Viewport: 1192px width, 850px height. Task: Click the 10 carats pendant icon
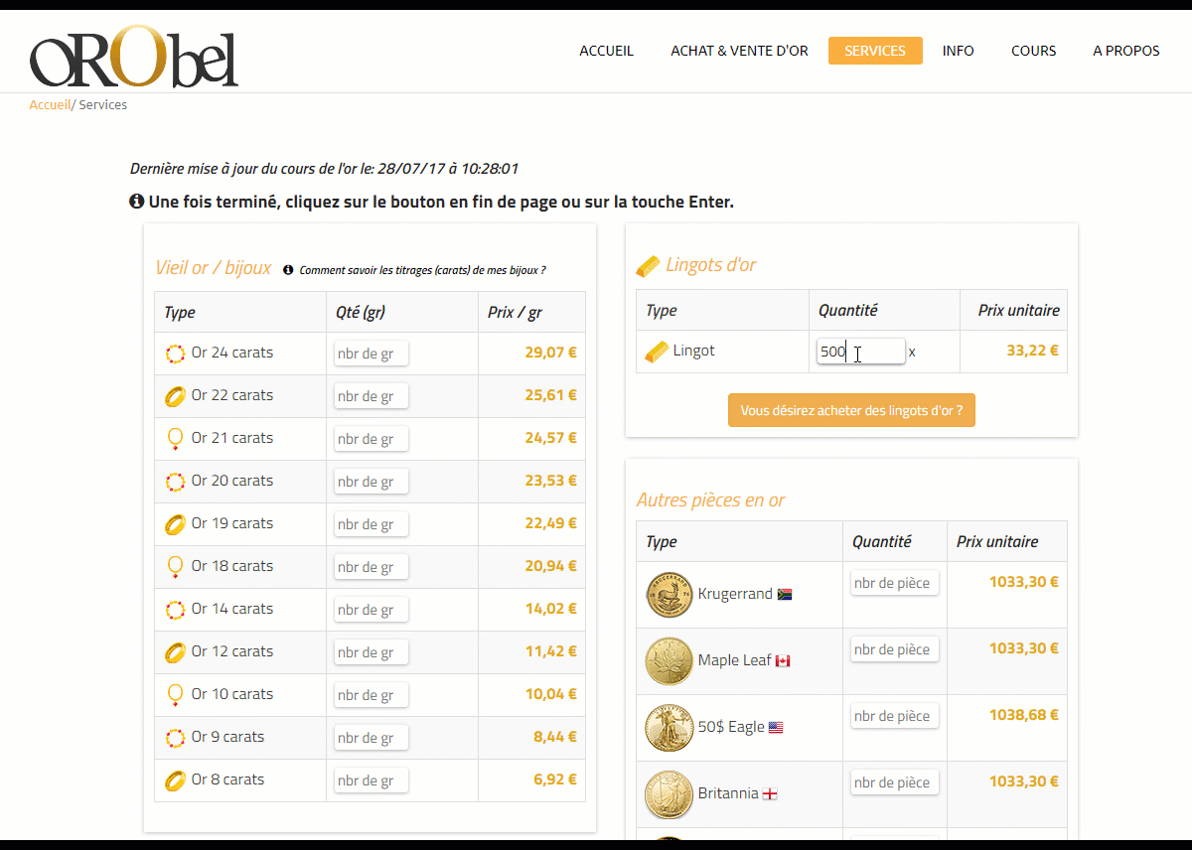click(x=175, y=695)
